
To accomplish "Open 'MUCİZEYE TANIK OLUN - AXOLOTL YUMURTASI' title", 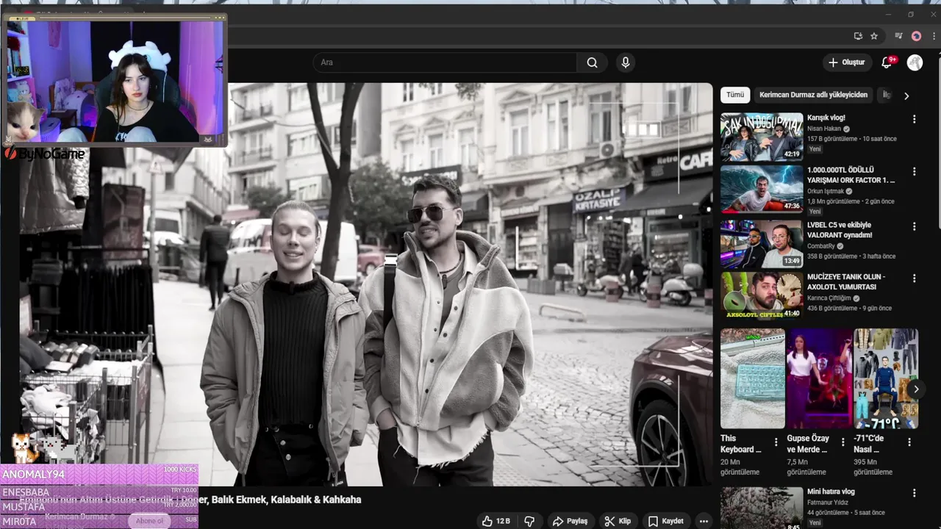I will tap(846, 282).
